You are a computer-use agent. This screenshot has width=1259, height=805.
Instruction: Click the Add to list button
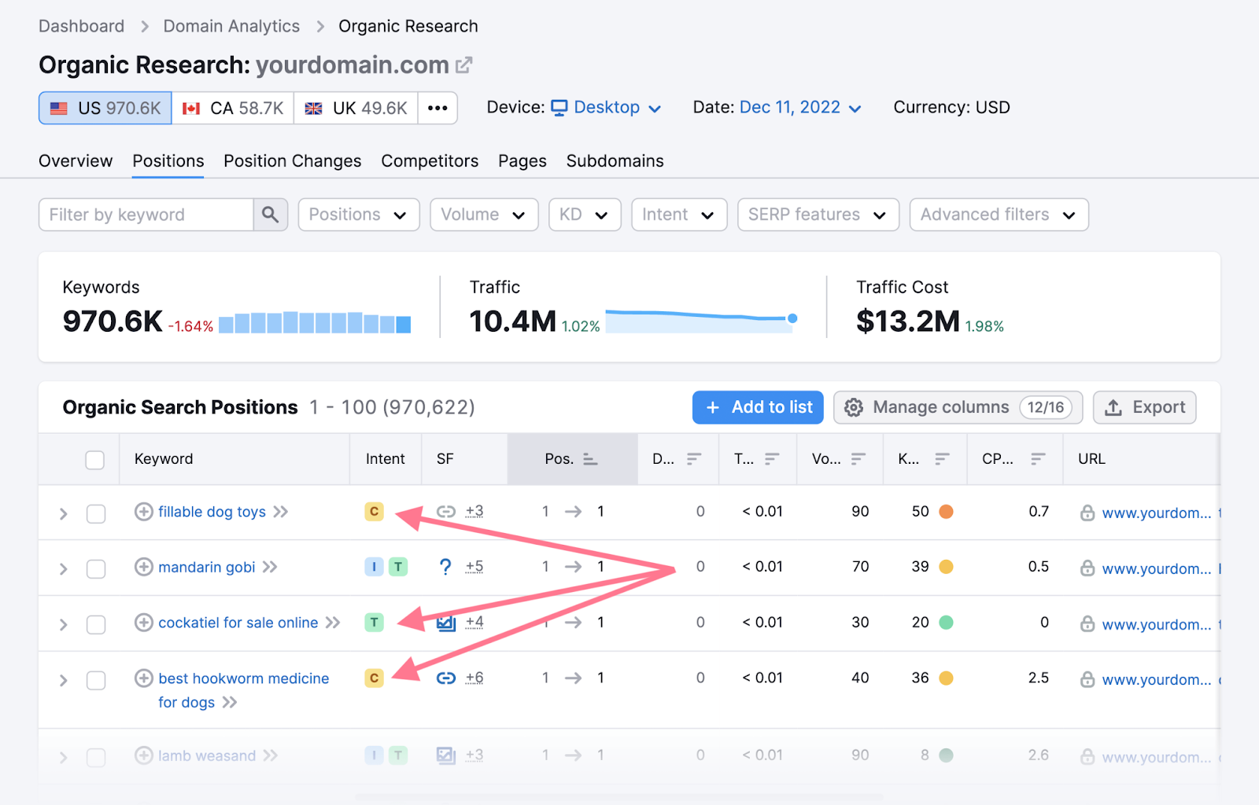(x=757, y=407)
